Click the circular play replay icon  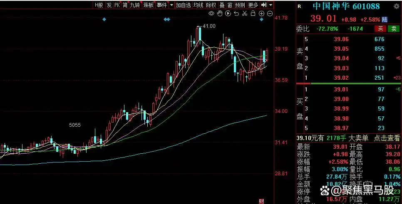click(228, 14)
